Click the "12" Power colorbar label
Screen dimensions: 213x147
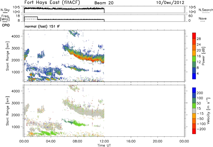tap(199, 62)
